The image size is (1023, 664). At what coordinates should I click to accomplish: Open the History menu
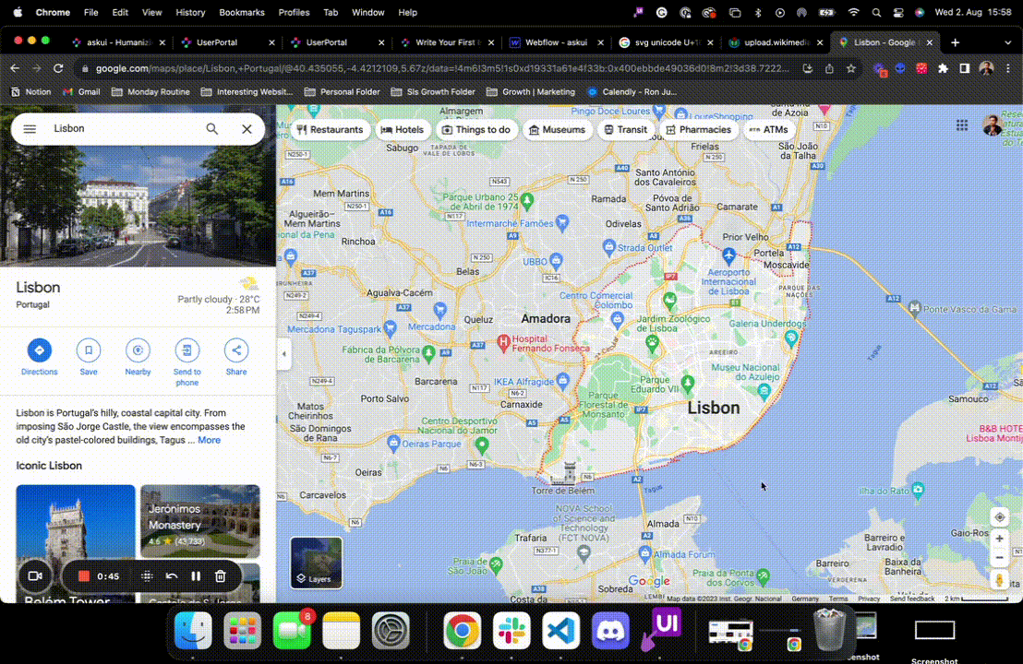click(190, 12)
